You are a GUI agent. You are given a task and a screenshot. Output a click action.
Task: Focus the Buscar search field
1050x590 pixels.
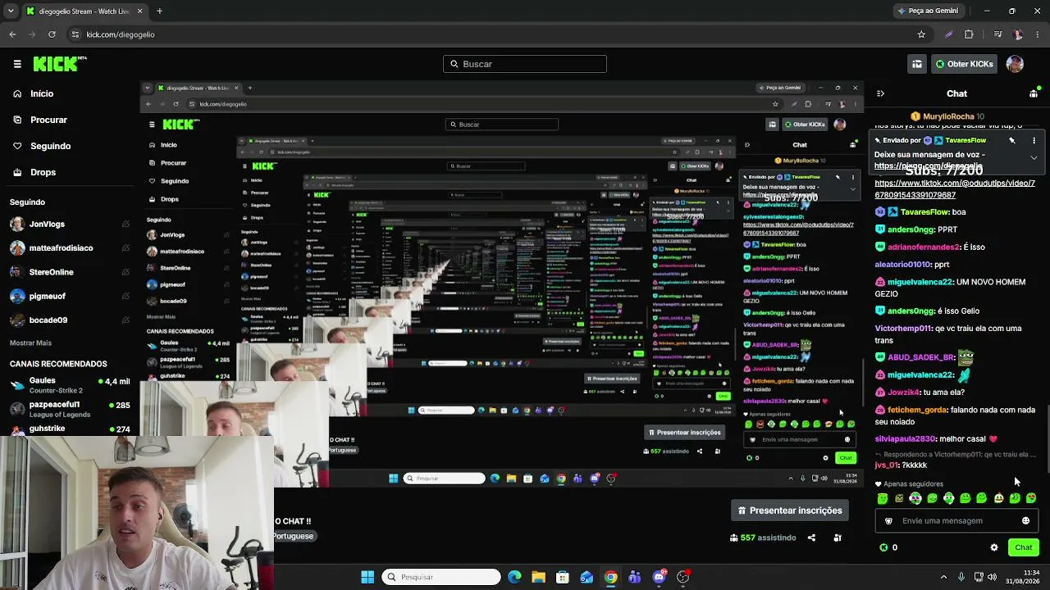525,64
